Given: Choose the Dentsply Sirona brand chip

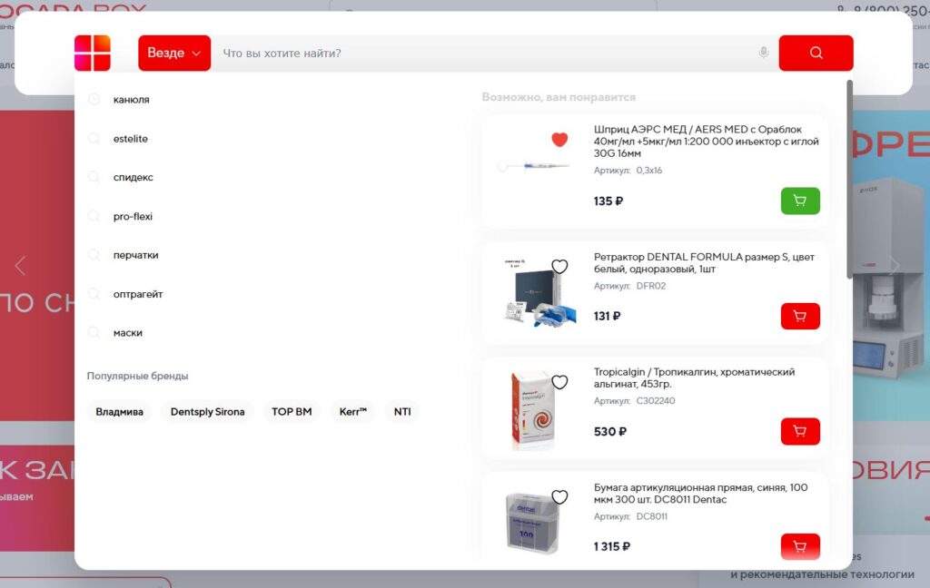Looking at the screenshot, I should [208, 411].
